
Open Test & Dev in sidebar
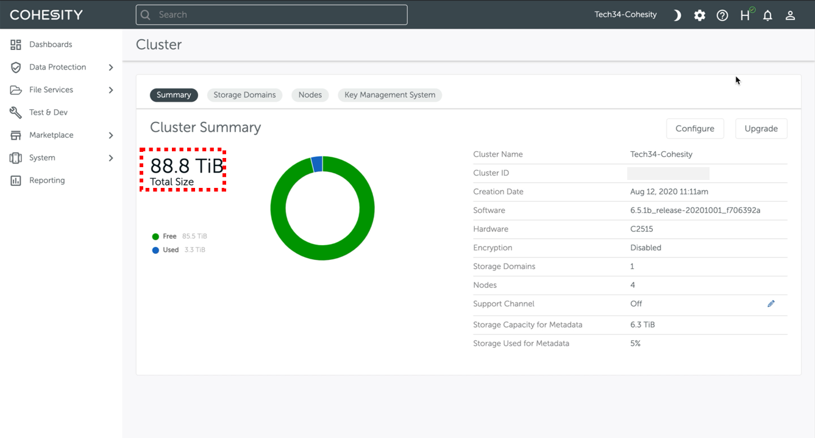[x=48, y=112]
